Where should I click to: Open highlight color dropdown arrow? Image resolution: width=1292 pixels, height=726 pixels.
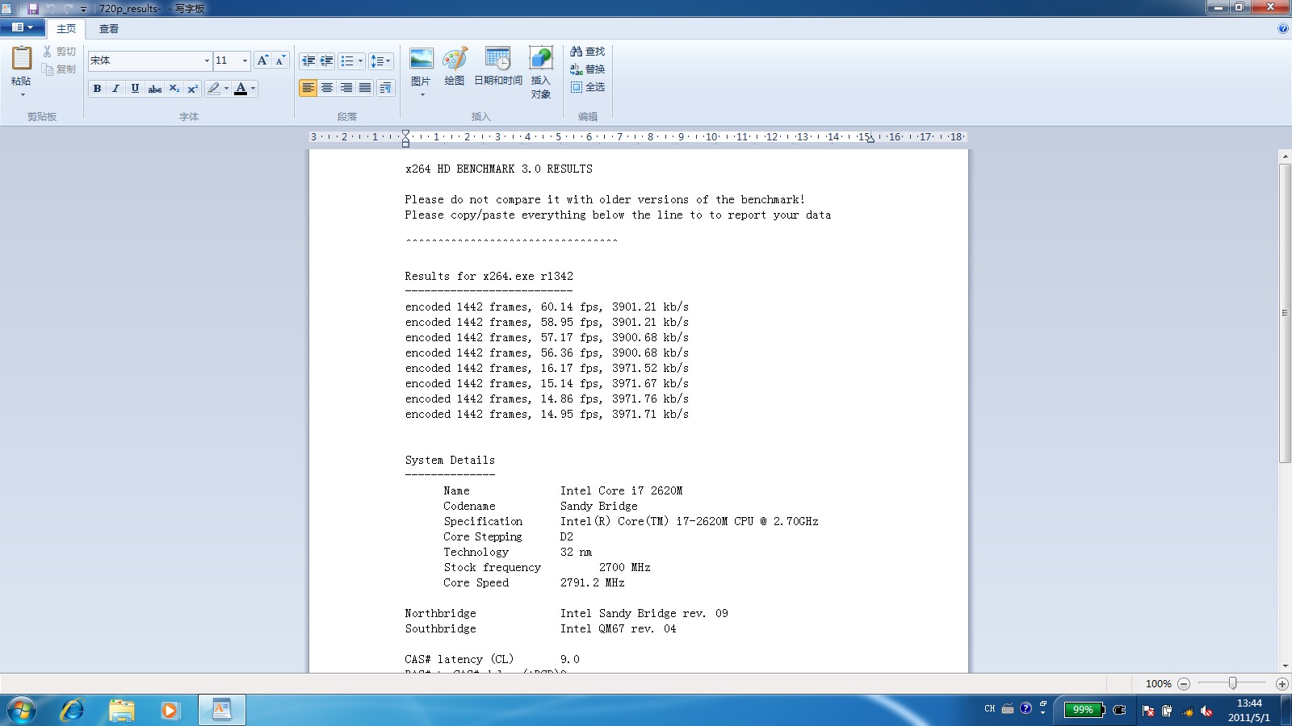[x=226, y=89]
